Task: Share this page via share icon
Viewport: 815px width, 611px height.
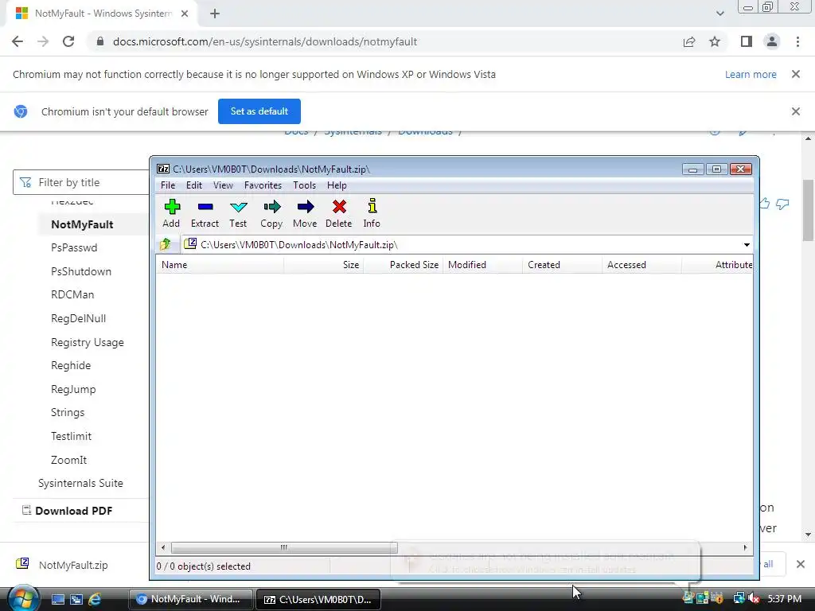Action: coord(689,41)
